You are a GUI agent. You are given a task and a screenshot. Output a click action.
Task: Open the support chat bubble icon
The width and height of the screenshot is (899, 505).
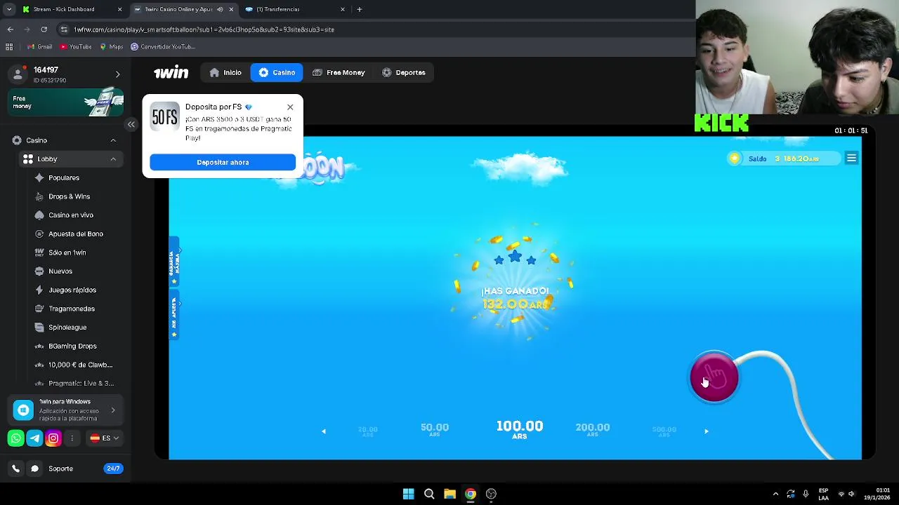[34, 469]
